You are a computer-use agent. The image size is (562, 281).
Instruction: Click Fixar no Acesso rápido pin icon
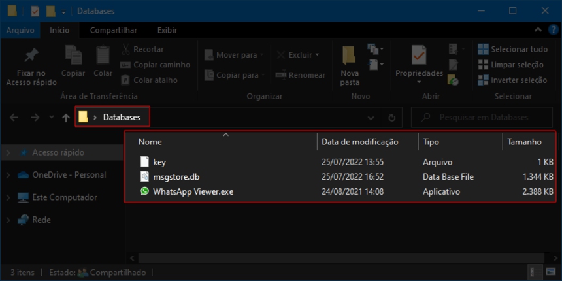[x=31, y=56]
